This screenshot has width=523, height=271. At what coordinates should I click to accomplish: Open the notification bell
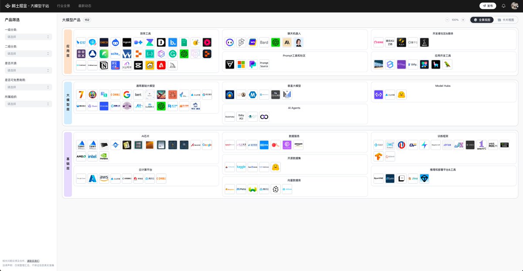point(503,6)
